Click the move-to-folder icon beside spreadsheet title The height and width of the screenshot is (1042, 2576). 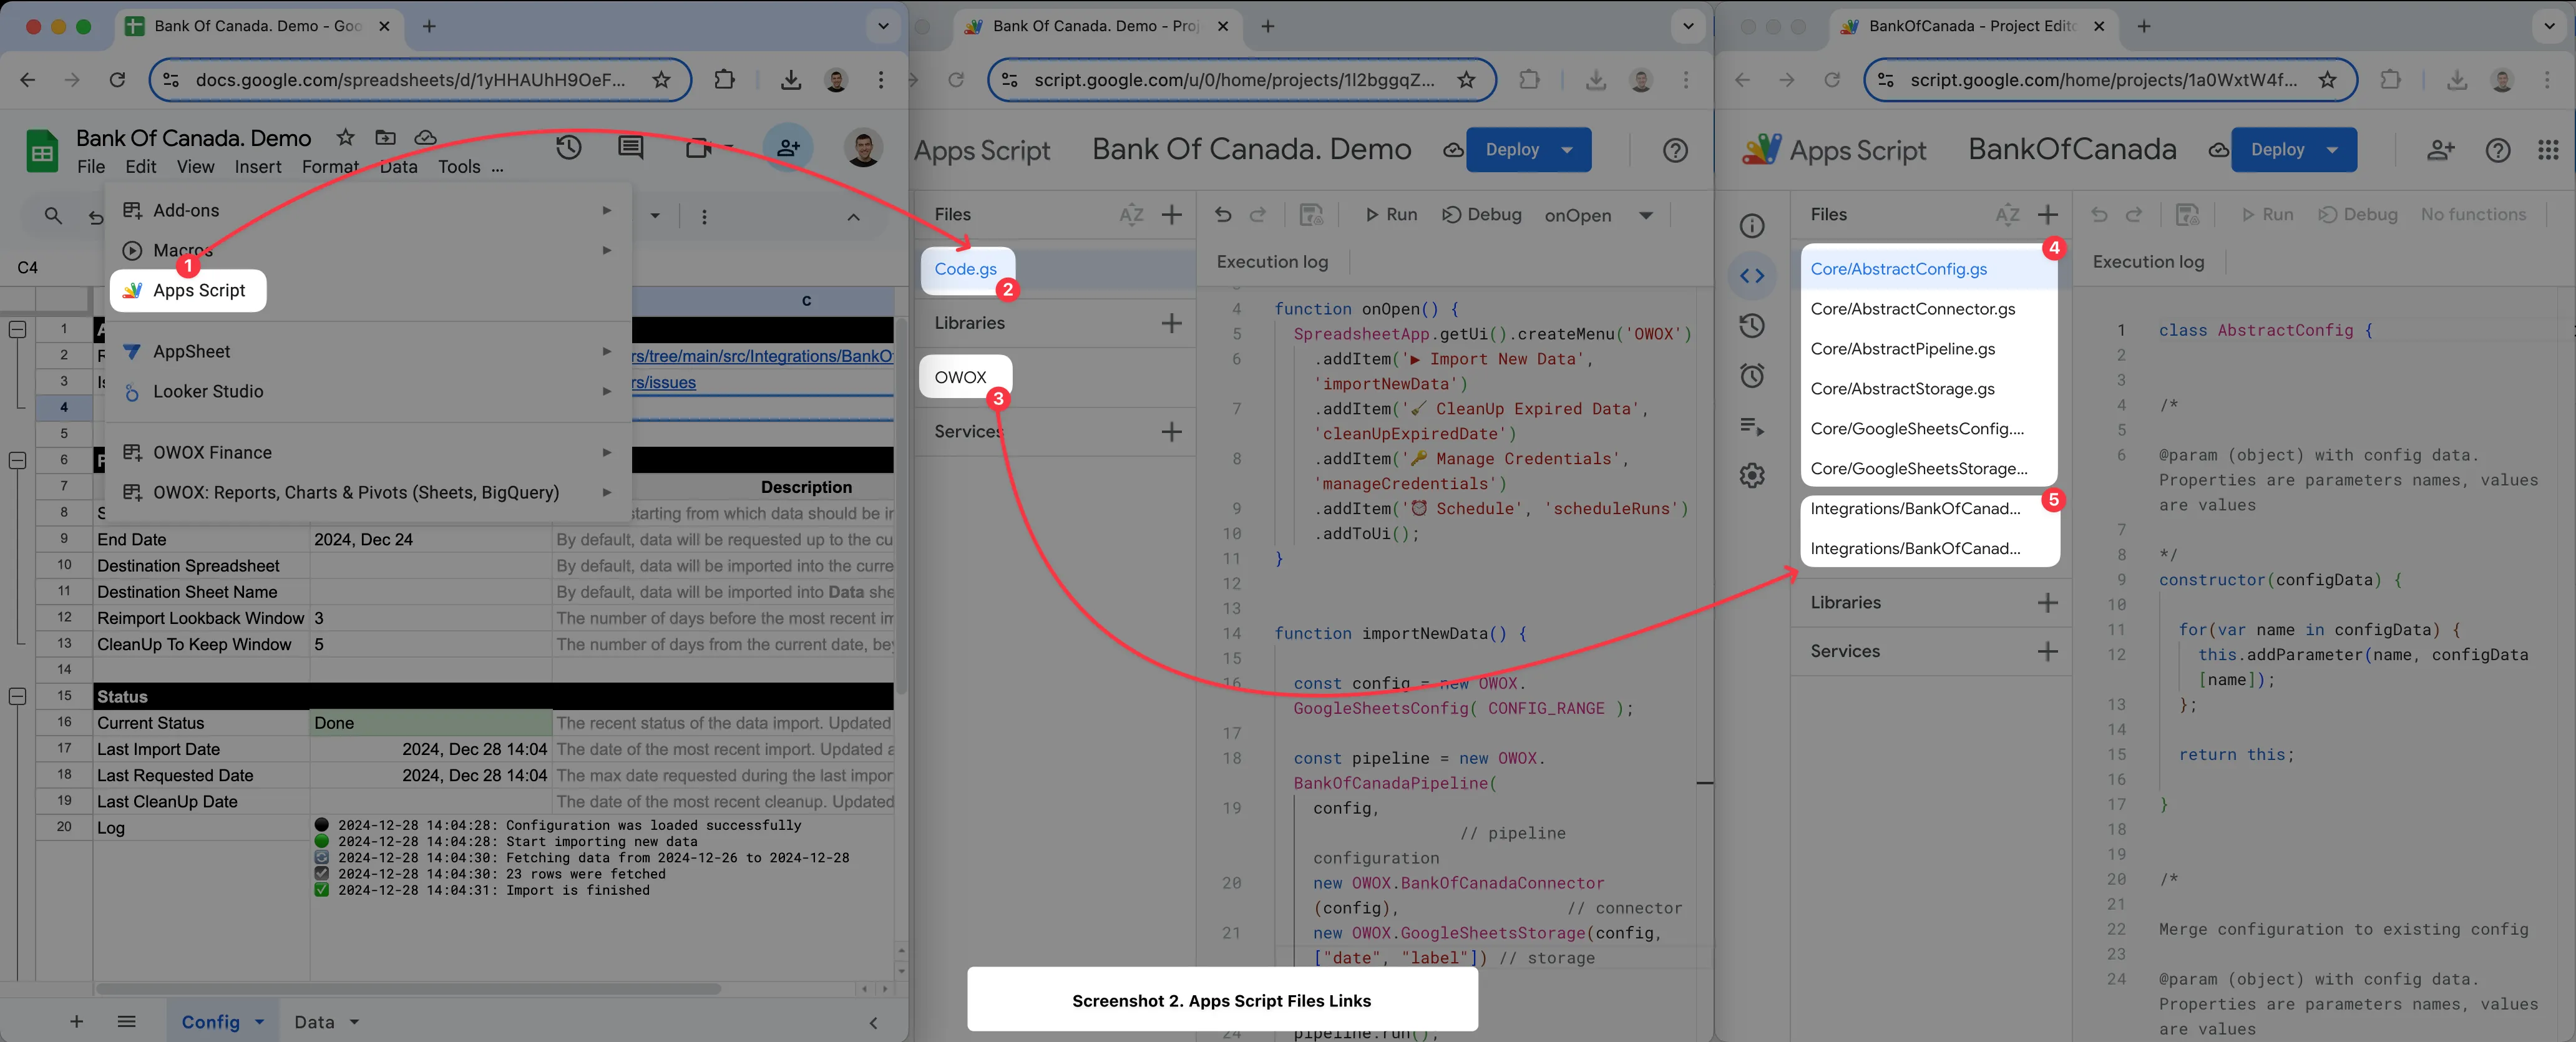pyautogui.click(x=385, y=137)
